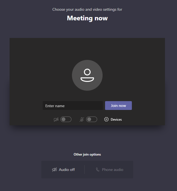Viewport: 177px width, 191px height.
Task: Join the meeting with Join now
Action: [x=118, y=106]
